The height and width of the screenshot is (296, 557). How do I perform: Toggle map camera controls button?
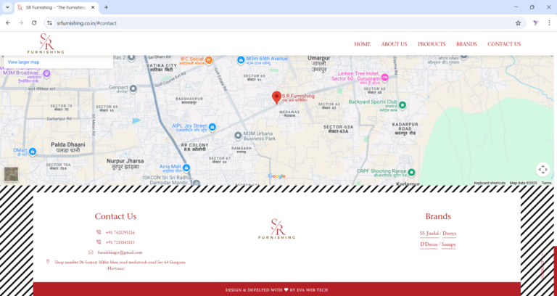(542, 170)
